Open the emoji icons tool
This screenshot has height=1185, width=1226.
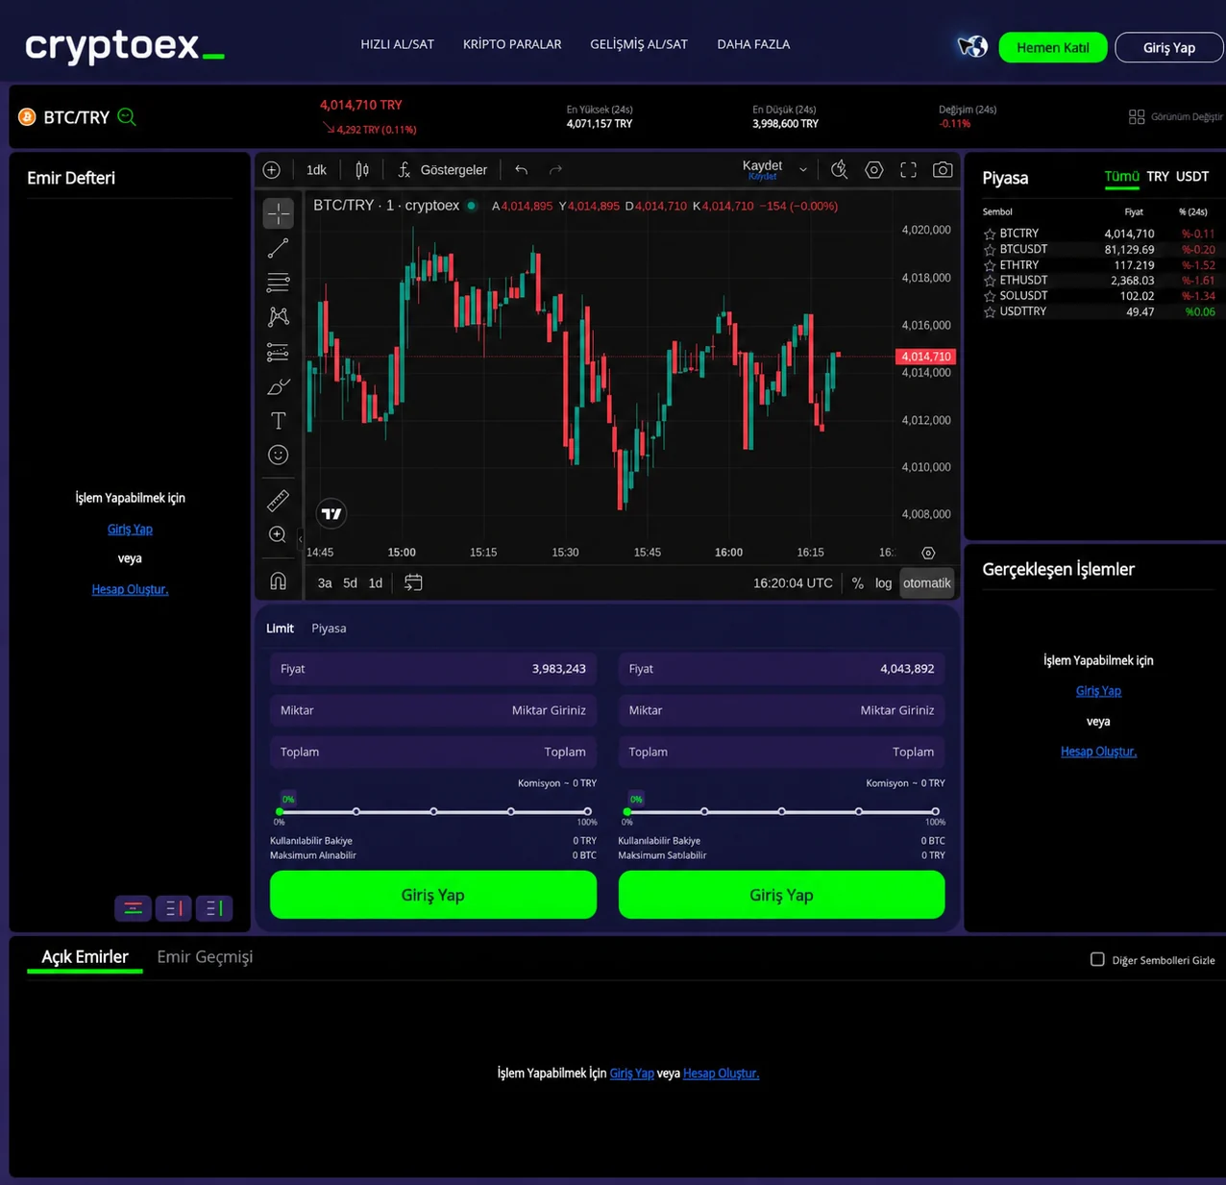278,456
